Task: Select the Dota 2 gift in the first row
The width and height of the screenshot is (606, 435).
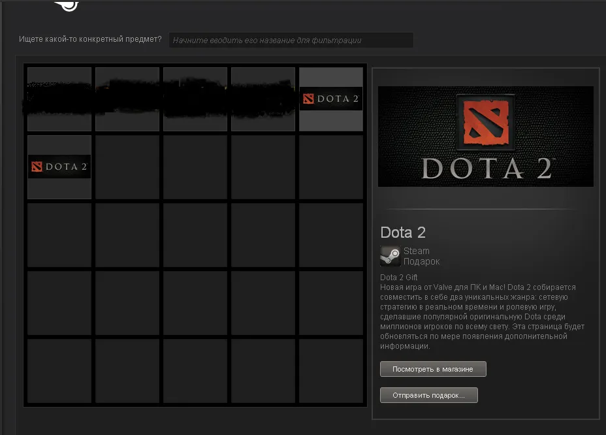Action: (x=331, y=99)
